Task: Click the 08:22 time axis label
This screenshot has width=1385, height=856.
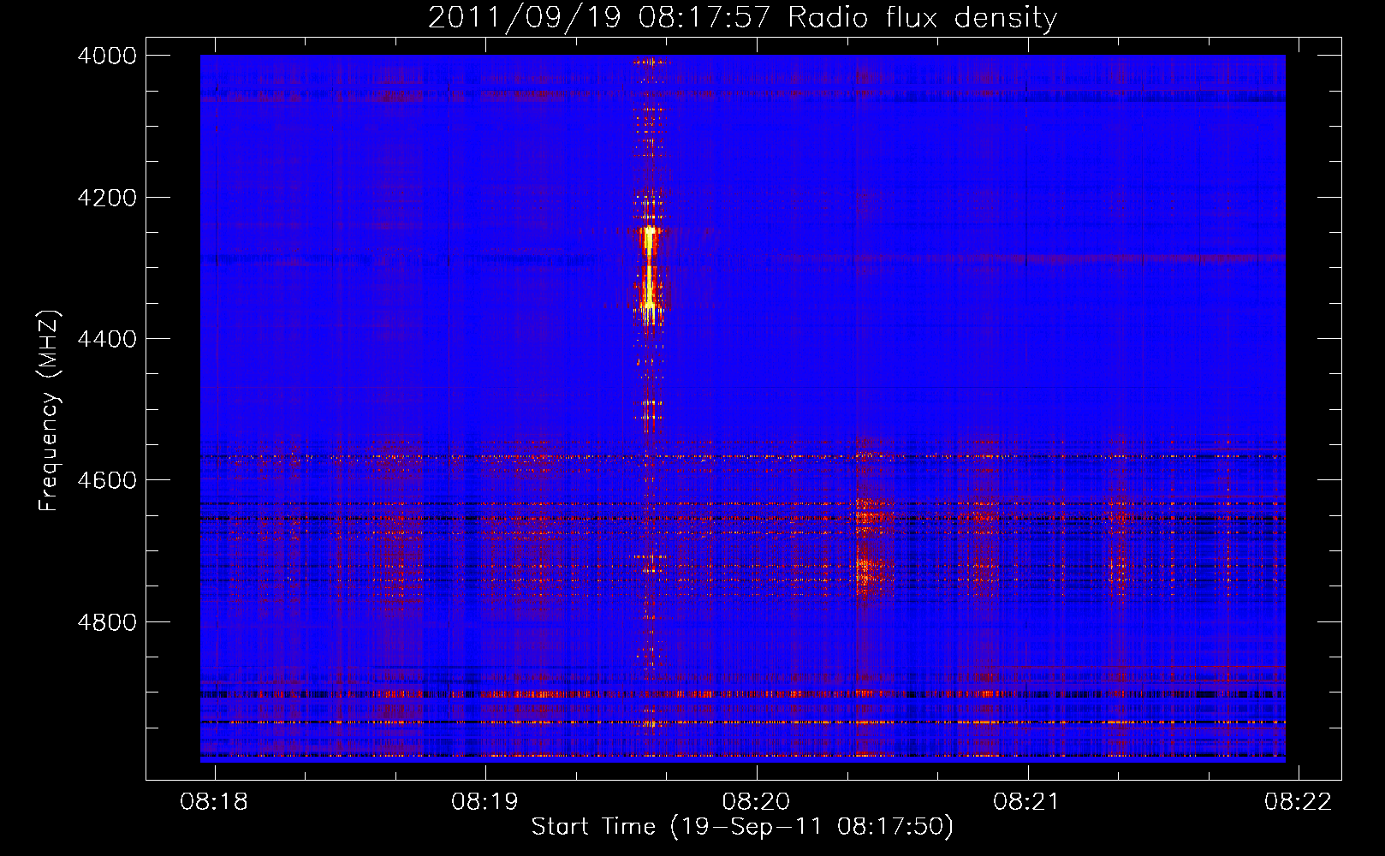Action: pyautogui.click(x=1299, y=801)
